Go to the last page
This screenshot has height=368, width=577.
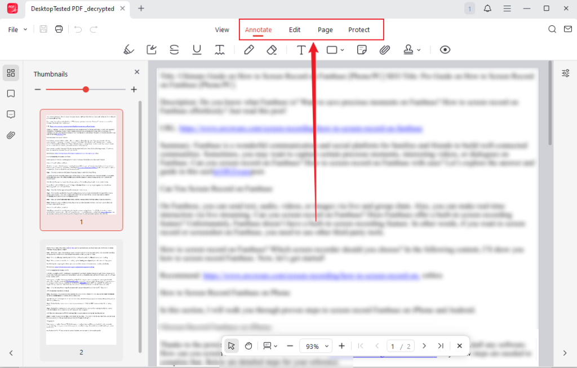pyautogui.click(x=440, y=345)
